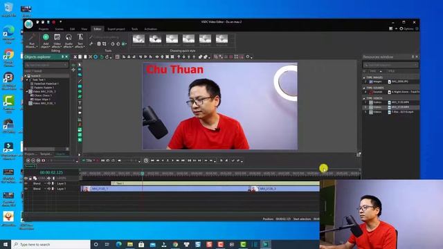Viewport: 443px width, 249px height.
Task: Open the Video effects menu
Action: [57, 41]
